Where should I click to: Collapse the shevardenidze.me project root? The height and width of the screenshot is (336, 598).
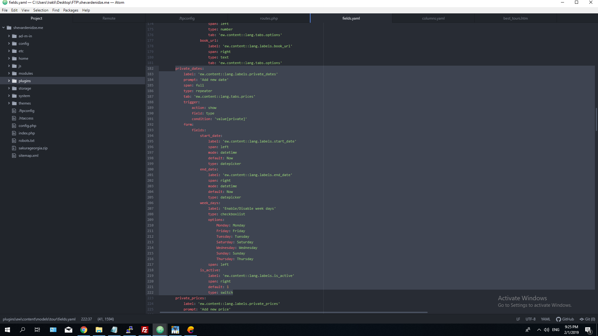tap(3, 27)
